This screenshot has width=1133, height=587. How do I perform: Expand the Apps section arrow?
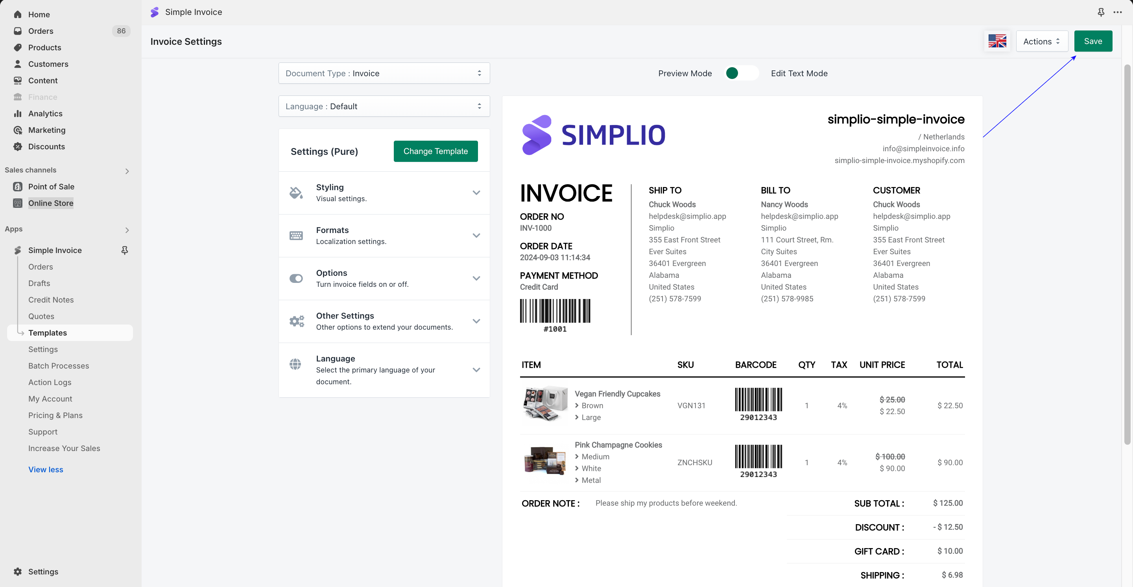point(127,230)
